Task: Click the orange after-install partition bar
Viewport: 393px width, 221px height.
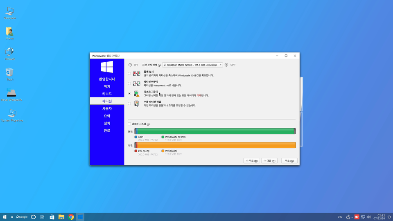Action: pos(216,145)
